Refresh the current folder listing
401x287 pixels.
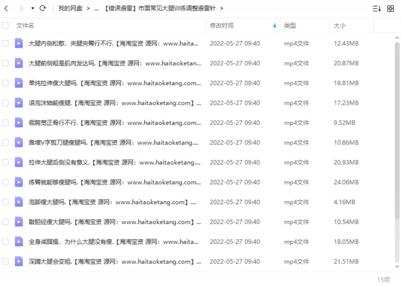click(x=43, y=8)
